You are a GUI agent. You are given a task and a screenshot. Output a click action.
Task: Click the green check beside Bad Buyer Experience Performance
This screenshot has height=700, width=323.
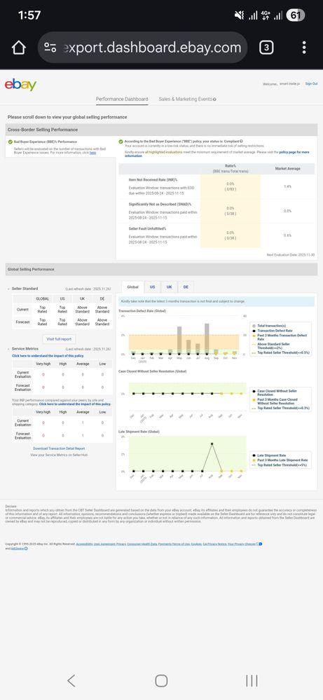click(x=10, y=142)
